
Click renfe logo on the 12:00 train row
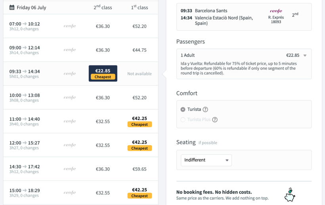tap(70, 145)
